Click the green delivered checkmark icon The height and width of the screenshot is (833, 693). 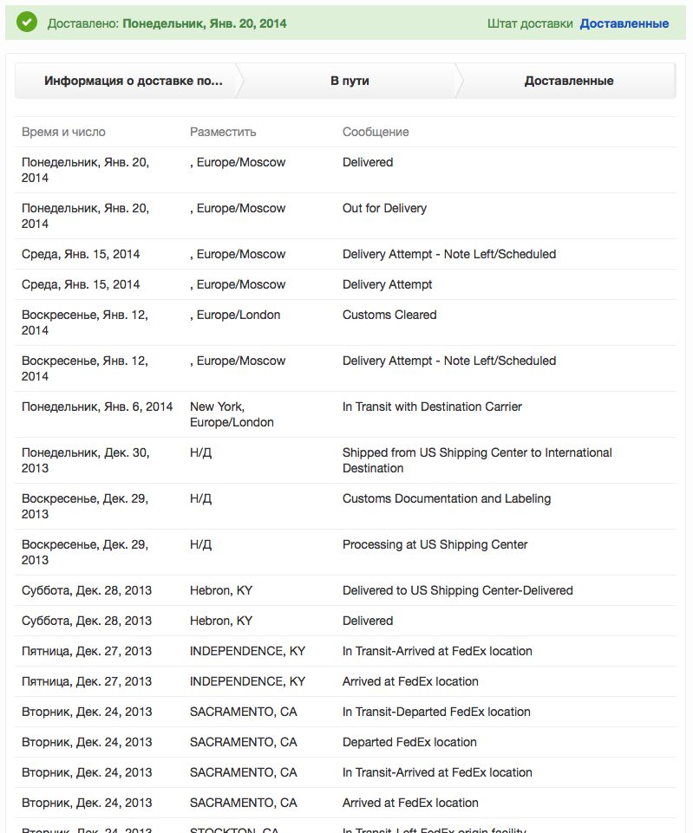[x=27, y=23]
